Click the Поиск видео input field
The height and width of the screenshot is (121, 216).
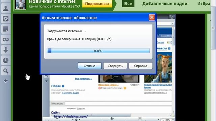(118, 104)
